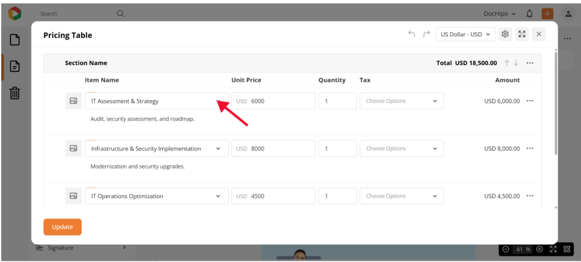The width and height of the screenshot is (581, 262).
Task: Open more options for USD 8,000.00 row
Action: [x=530, y=149]
